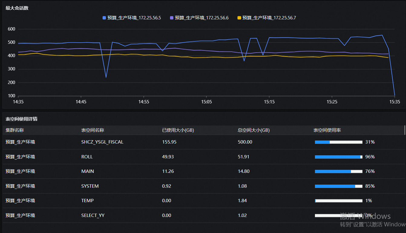Click the 500.00 total size value
Screen dimensions: 406x233
coord(245,142)
